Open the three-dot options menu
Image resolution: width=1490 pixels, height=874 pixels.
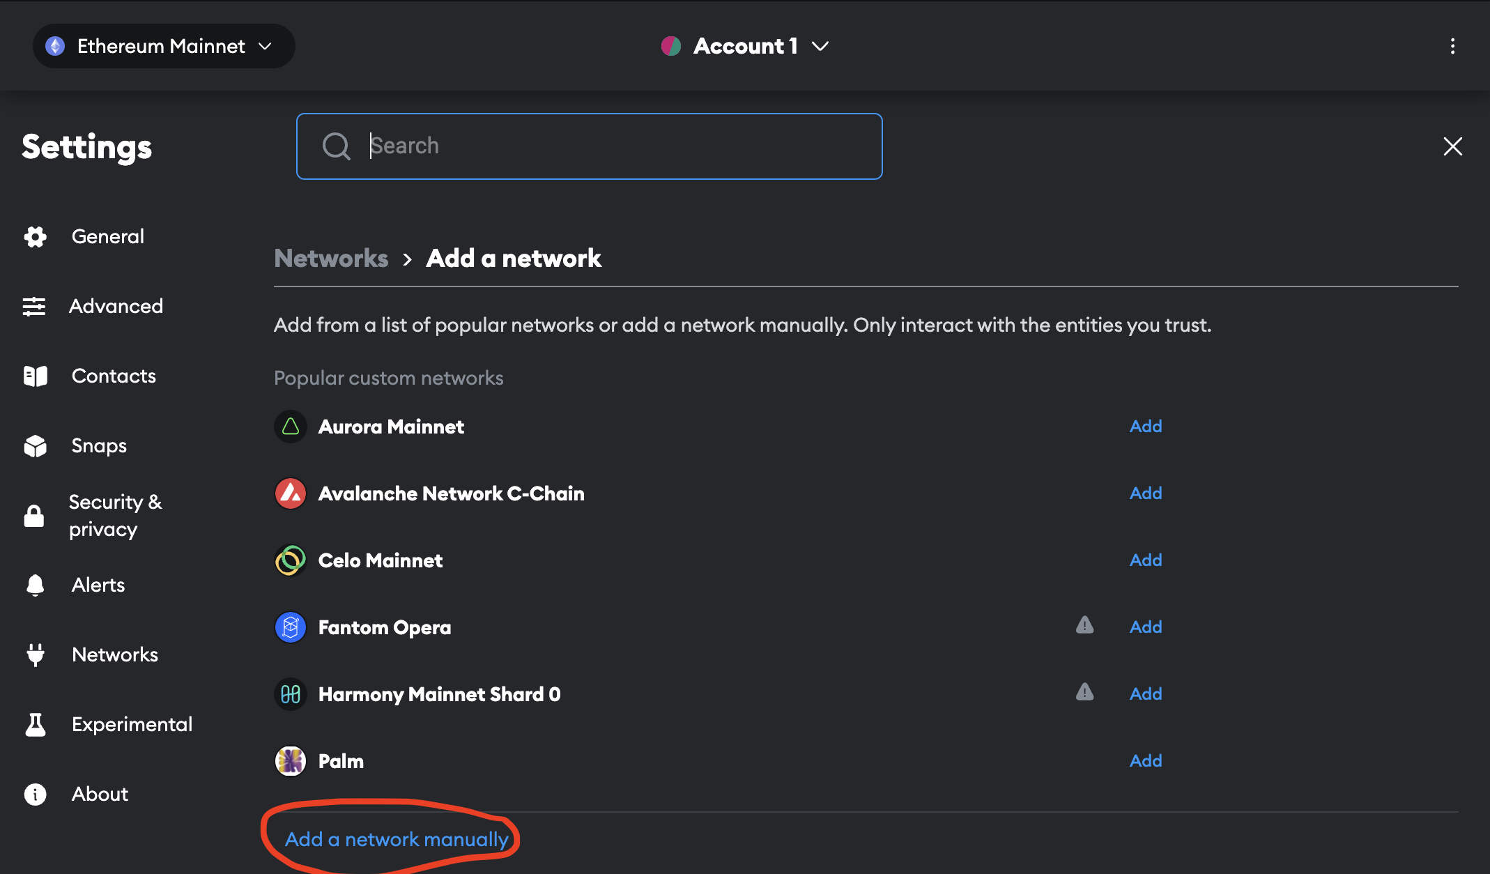click(x=1452, y=46)
